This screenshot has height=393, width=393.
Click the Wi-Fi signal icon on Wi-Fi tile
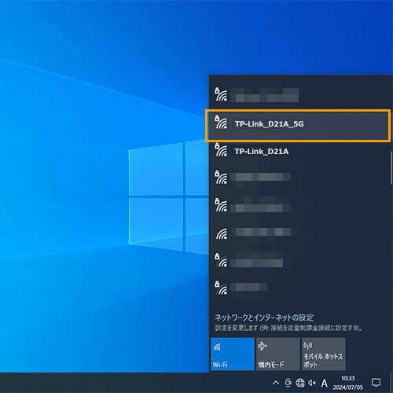tap(217, 347)
